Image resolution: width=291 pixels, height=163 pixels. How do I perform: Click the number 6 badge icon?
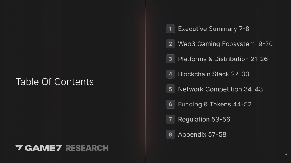pyautogui.click(x=170, y=104)
